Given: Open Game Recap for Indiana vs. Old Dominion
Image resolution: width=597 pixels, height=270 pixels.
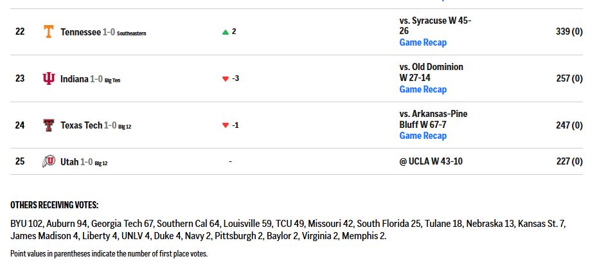Looking at the screenshot, I should (423, 89).
